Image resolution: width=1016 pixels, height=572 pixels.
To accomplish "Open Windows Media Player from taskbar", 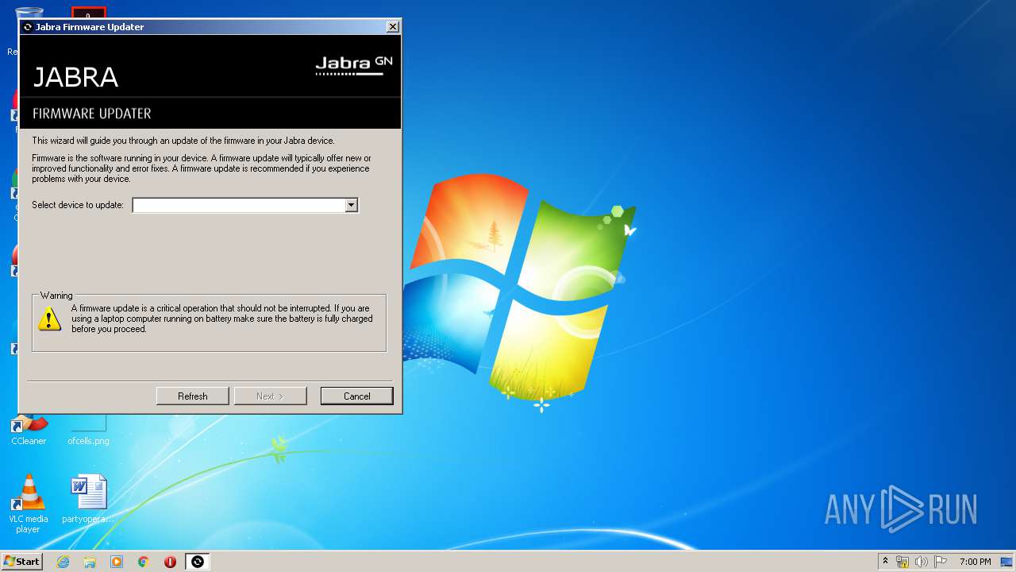I will [x=117, y=562].
